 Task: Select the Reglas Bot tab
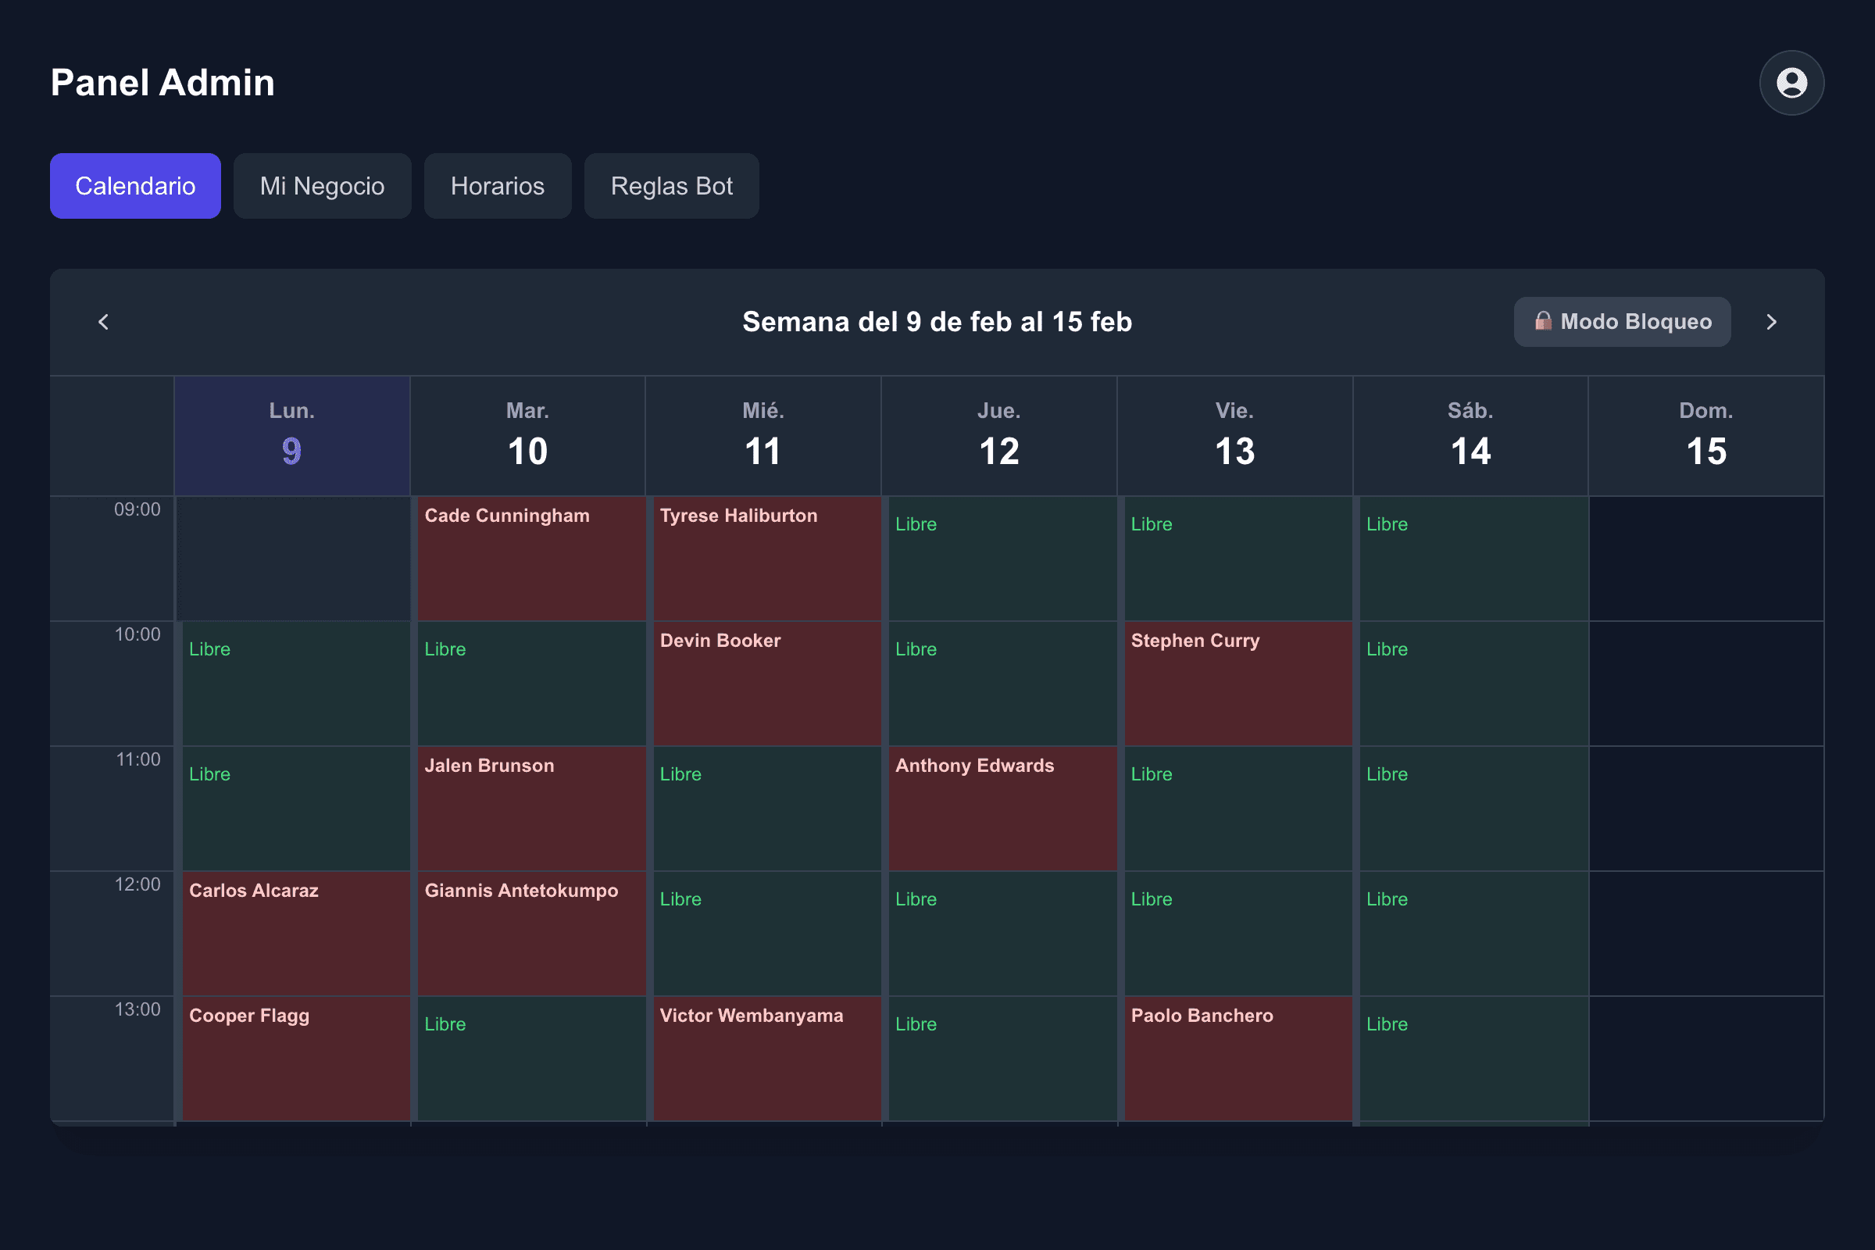point(671,186)
